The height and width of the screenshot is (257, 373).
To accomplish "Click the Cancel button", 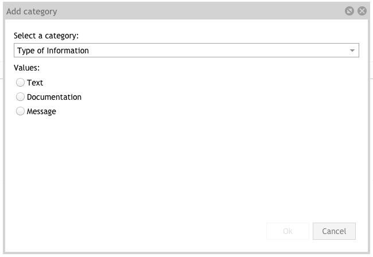I will point(334,231).
